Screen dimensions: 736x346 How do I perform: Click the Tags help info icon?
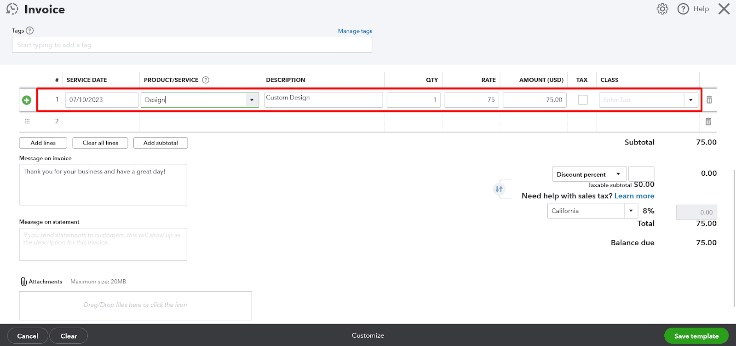pos(30,30)
